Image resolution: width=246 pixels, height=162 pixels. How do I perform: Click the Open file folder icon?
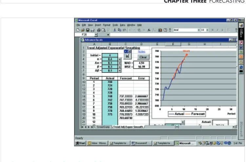[x=83, y=30]
